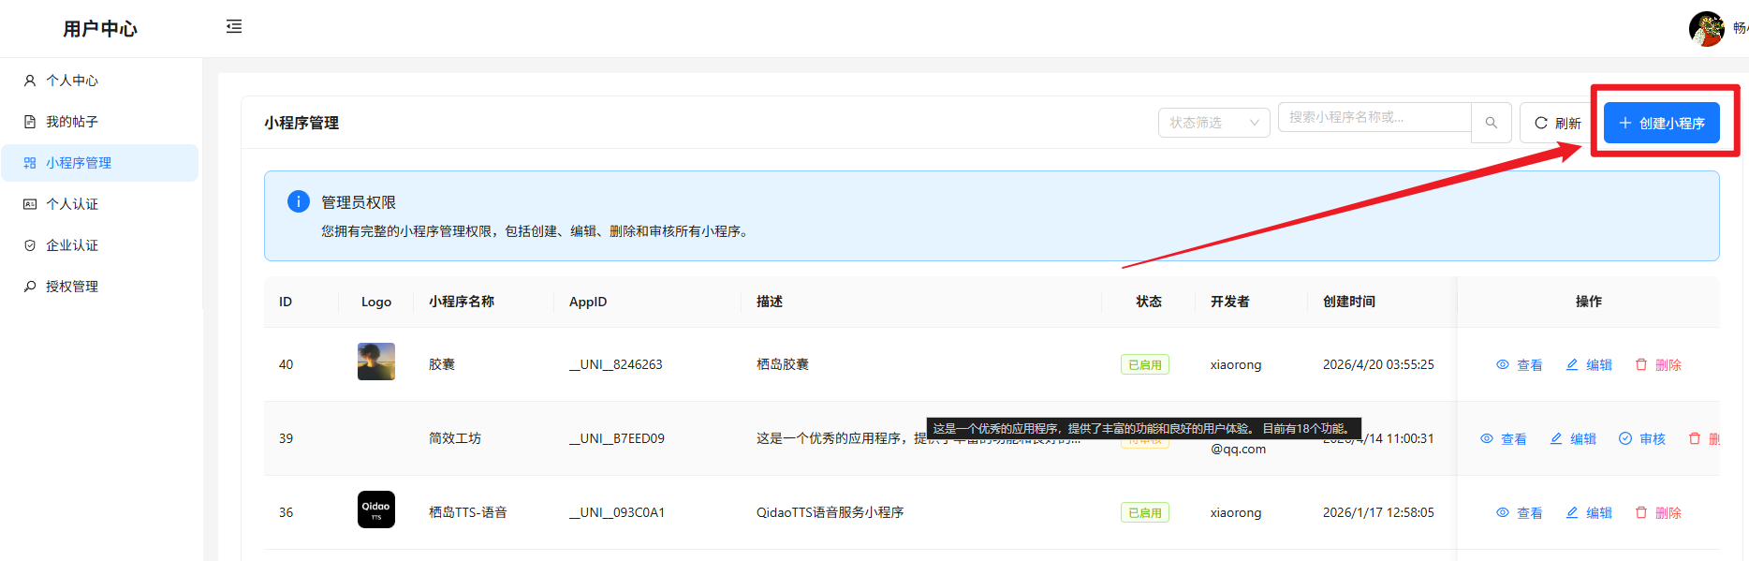
Task: Click the AppID __UNI__093C0A1
Action: point(617,512)
